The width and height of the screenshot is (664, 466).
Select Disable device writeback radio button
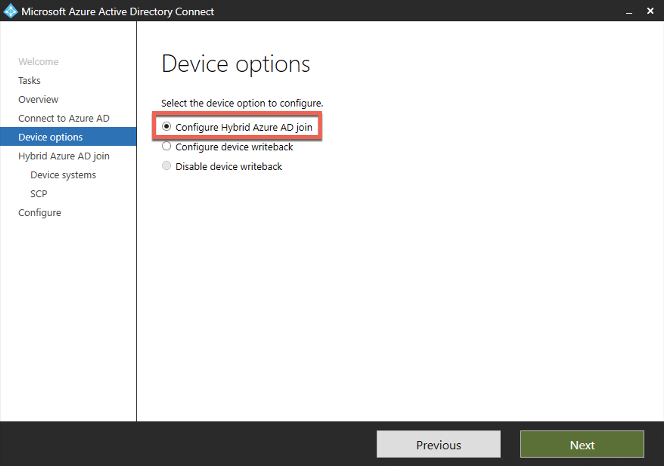click(x=166, y=166)
